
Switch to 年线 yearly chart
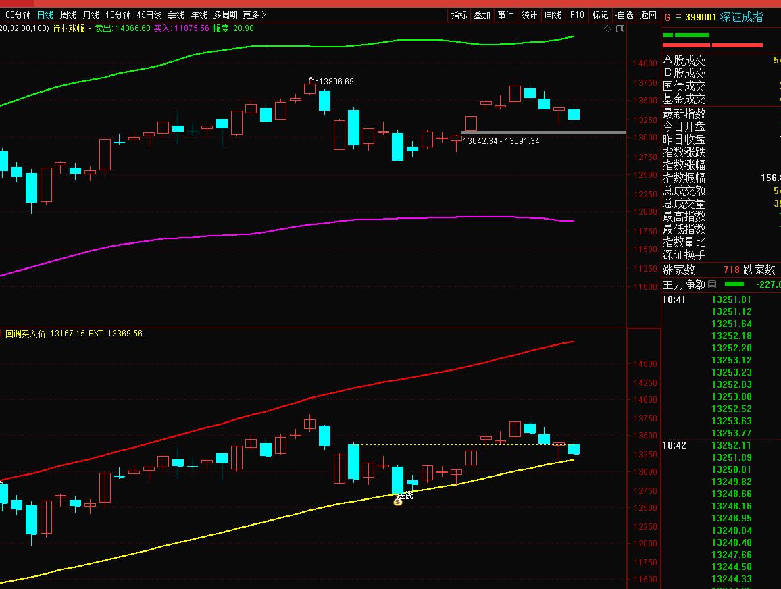point(199,15)
